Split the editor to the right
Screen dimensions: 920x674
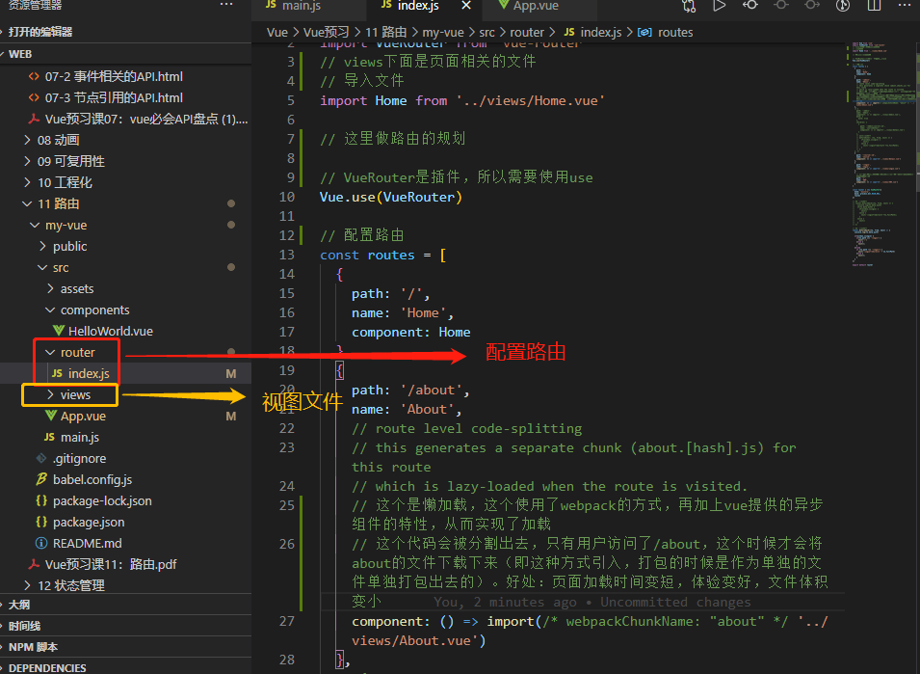[874, 5]
